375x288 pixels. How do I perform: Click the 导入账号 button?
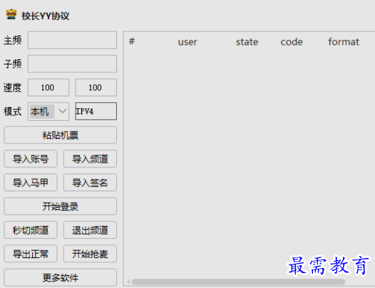click(31, 159)
